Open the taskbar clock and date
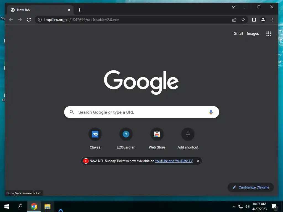The height and width of the screenshot is (212, 283). click(259, 206)
